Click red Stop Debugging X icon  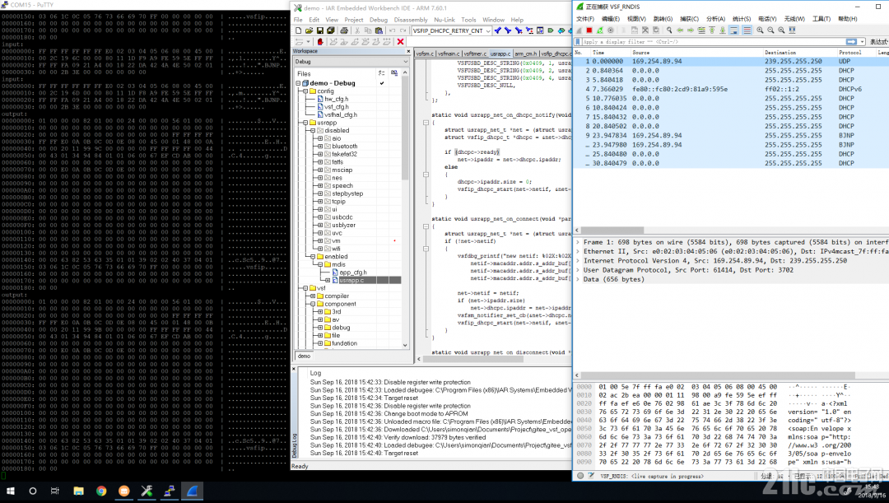(x=400, y=41)
